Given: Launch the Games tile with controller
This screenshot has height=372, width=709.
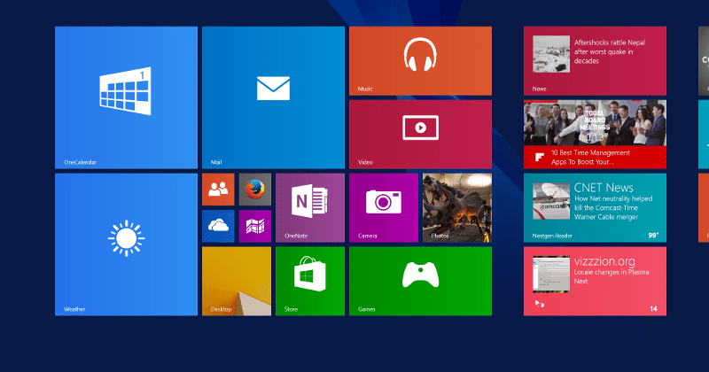Looking at the screenshot, I should (x=420, y=281).
